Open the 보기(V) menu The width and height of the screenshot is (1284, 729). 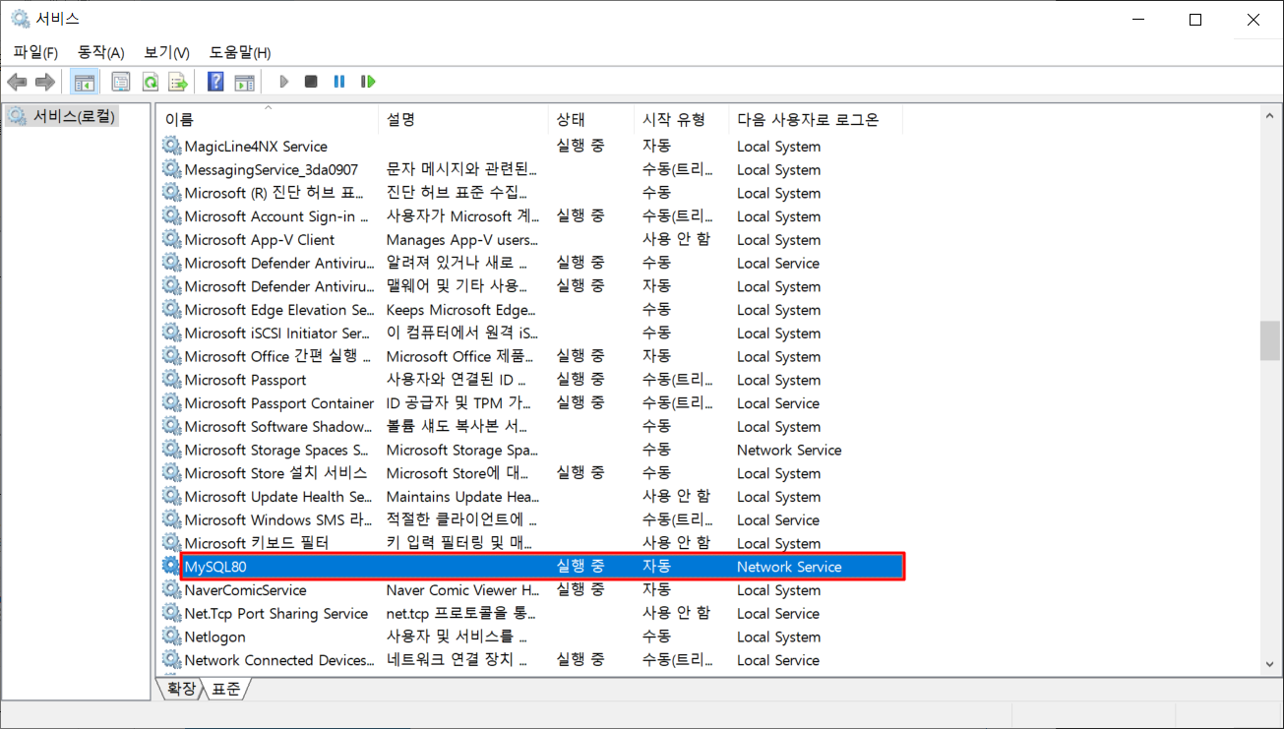click(x=166, y=52)
